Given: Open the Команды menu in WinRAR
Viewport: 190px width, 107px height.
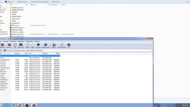Looking at the screenshot, I should point(6,42).
